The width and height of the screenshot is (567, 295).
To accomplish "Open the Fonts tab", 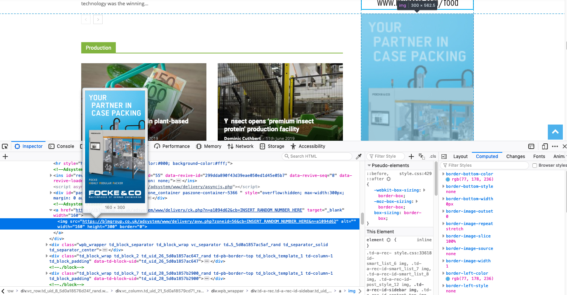I will click(539, 157).
